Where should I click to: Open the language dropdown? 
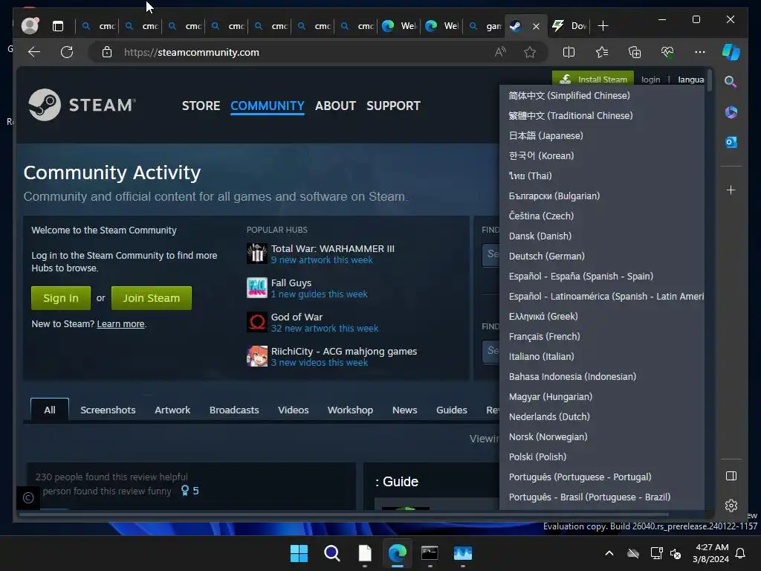[691, 80]
